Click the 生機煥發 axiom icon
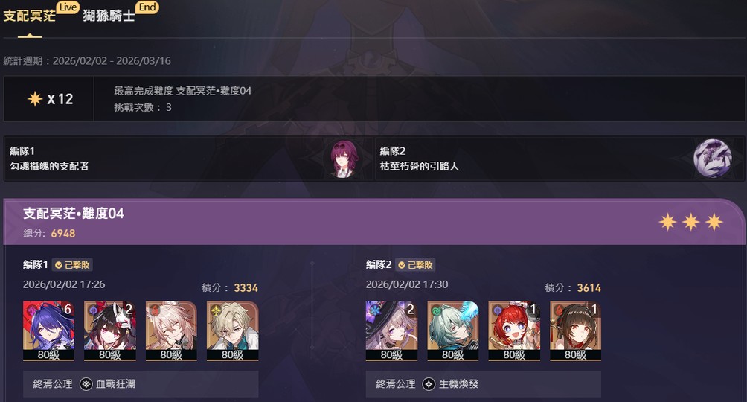The height and width of the screenshot is (402, 747). tap(429, 384)
